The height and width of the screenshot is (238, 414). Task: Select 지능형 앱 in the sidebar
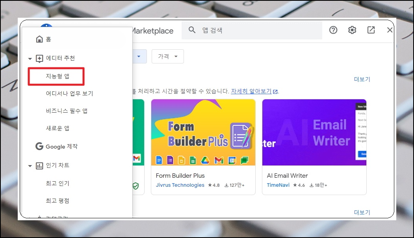pyautogui.click(x=58, y=76)
